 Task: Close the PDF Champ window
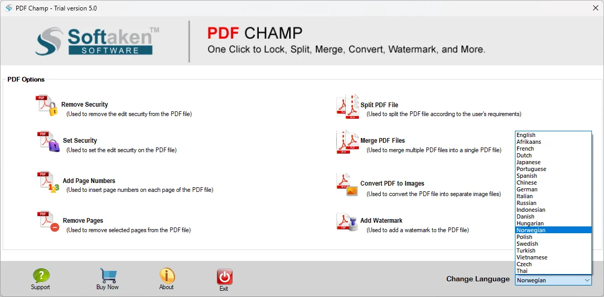[595, 8]
